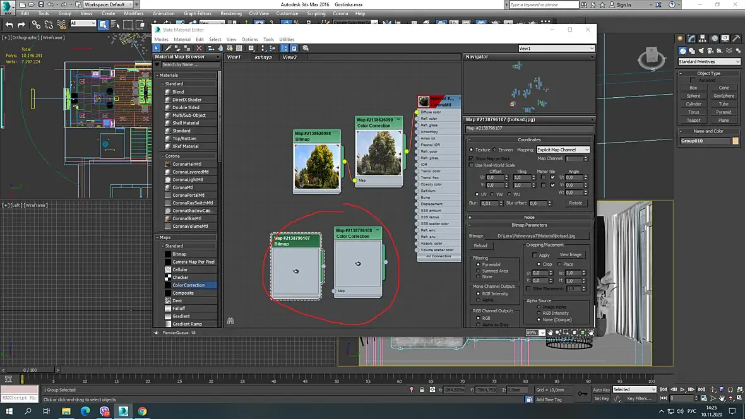Enable Use Real-World Scale checkbox
The height and width of the screenshot is (419, 745).
coord(471,165)
